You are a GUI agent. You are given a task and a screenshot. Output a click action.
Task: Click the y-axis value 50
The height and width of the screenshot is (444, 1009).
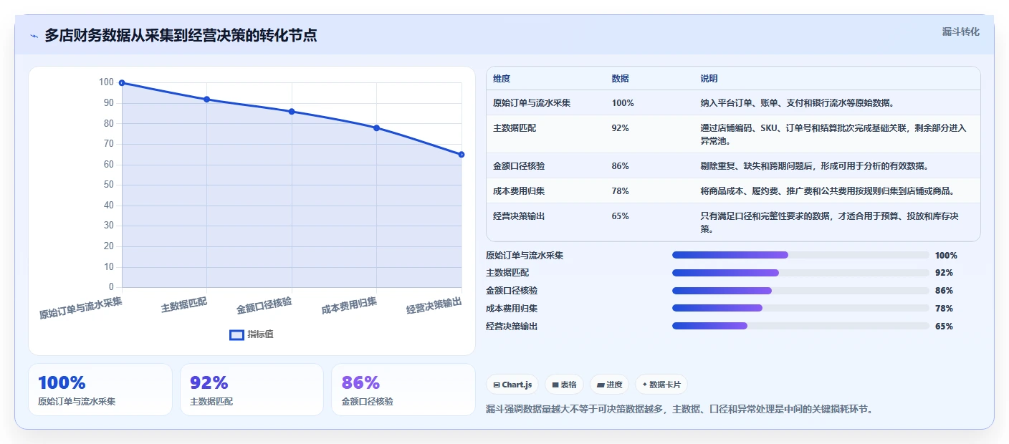(109, 185)
